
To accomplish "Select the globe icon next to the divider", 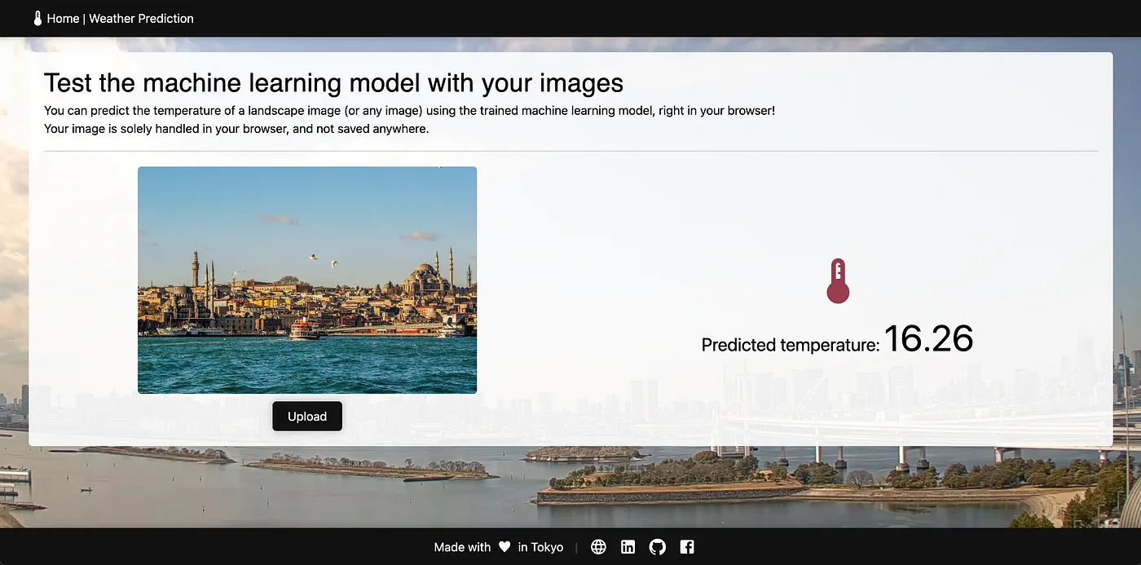I will 598,546.
